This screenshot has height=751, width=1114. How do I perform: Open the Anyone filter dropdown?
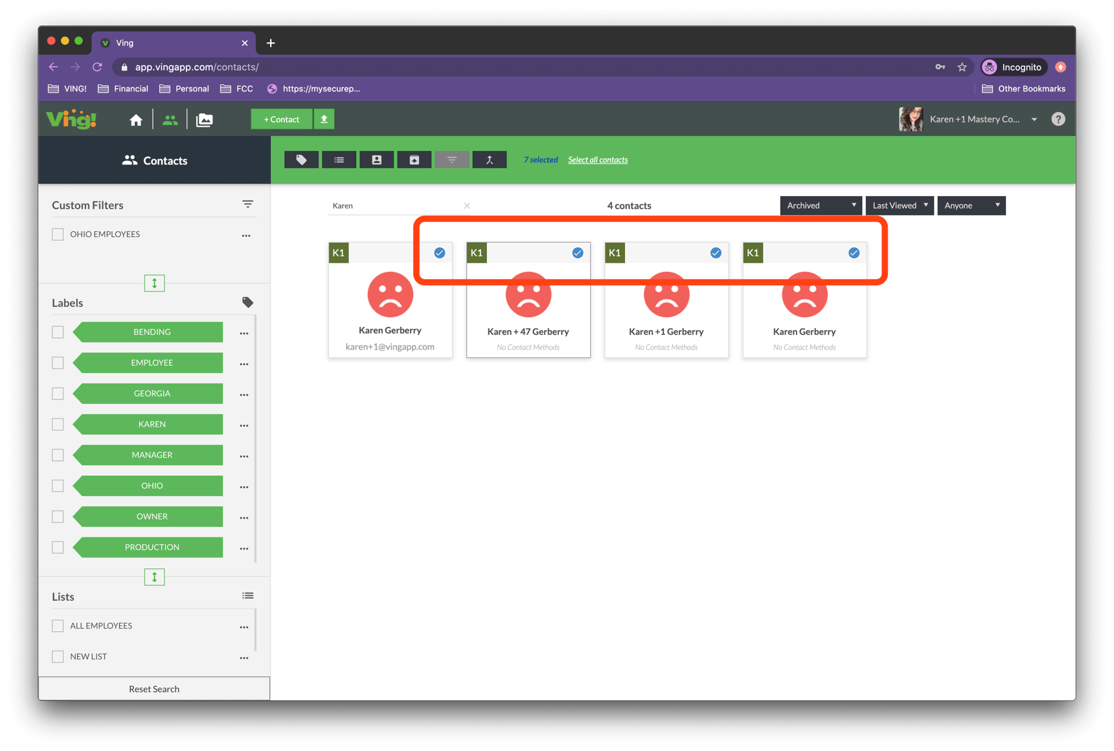coord(972,205)
